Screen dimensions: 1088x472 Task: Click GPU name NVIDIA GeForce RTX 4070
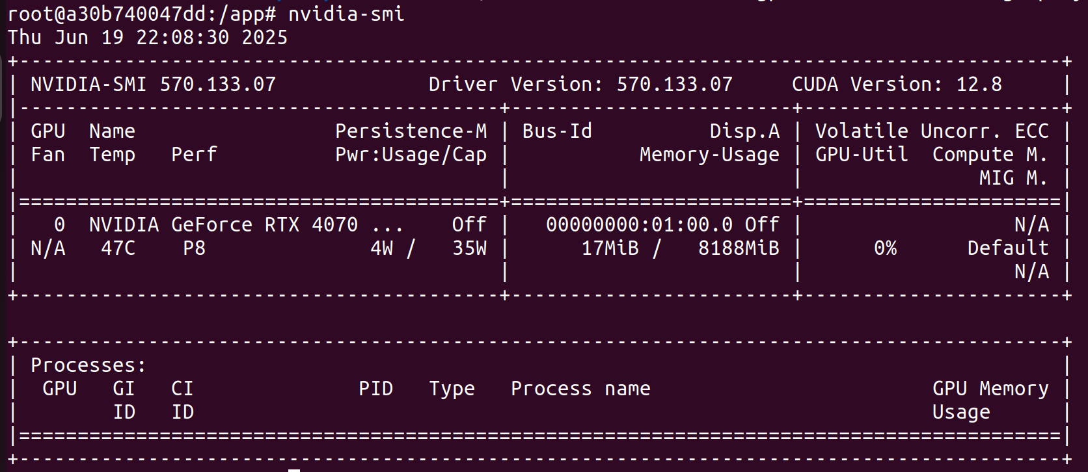224,224
